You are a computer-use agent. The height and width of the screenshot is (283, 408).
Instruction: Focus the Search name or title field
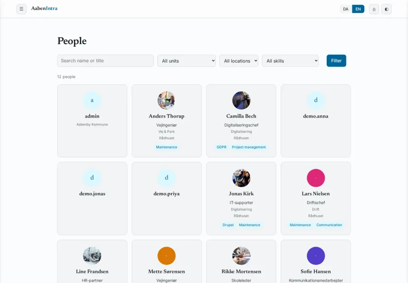pos(105,61)
